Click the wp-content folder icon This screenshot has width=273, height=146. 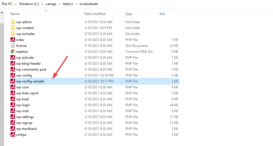click(13, 28)
